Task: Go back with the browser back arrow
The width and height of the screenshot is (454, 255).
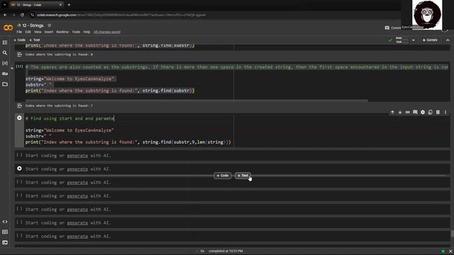Action: click(5, 15)
